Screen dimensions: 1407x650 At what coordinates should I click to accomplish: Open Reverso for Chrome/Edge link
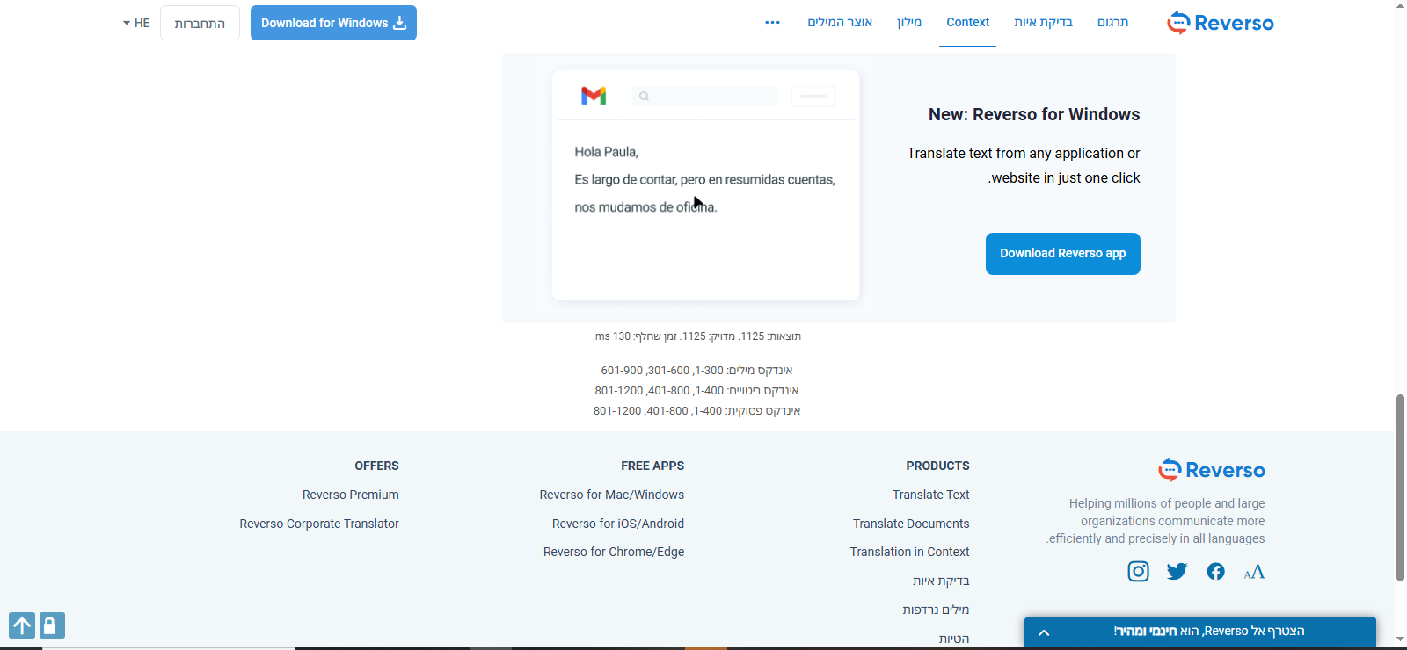614,552
